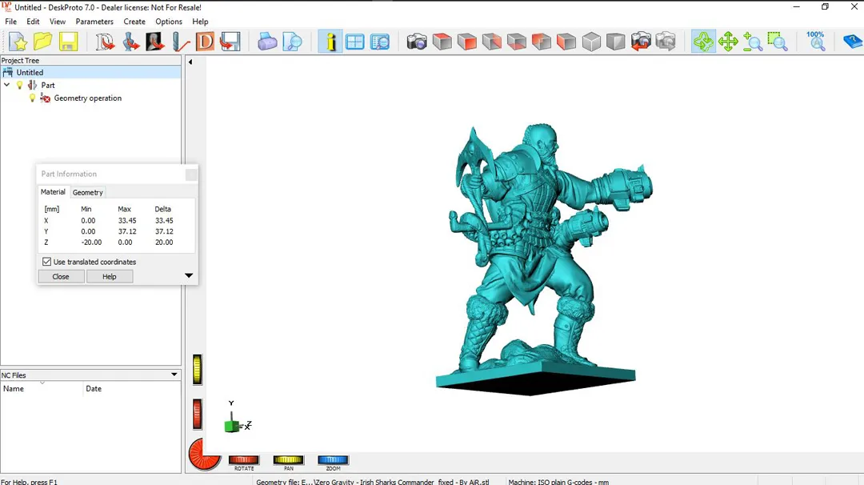The width and height of the screenshot is (864, 485).
Task: Open the NC Files panel dropdown arrow
Action: point(174,375)
